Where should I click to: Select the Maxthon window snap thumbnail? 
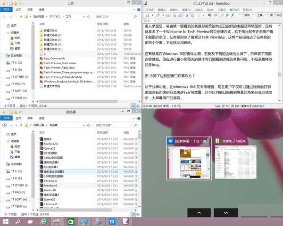pyautogui.click(x=189, y=158)
